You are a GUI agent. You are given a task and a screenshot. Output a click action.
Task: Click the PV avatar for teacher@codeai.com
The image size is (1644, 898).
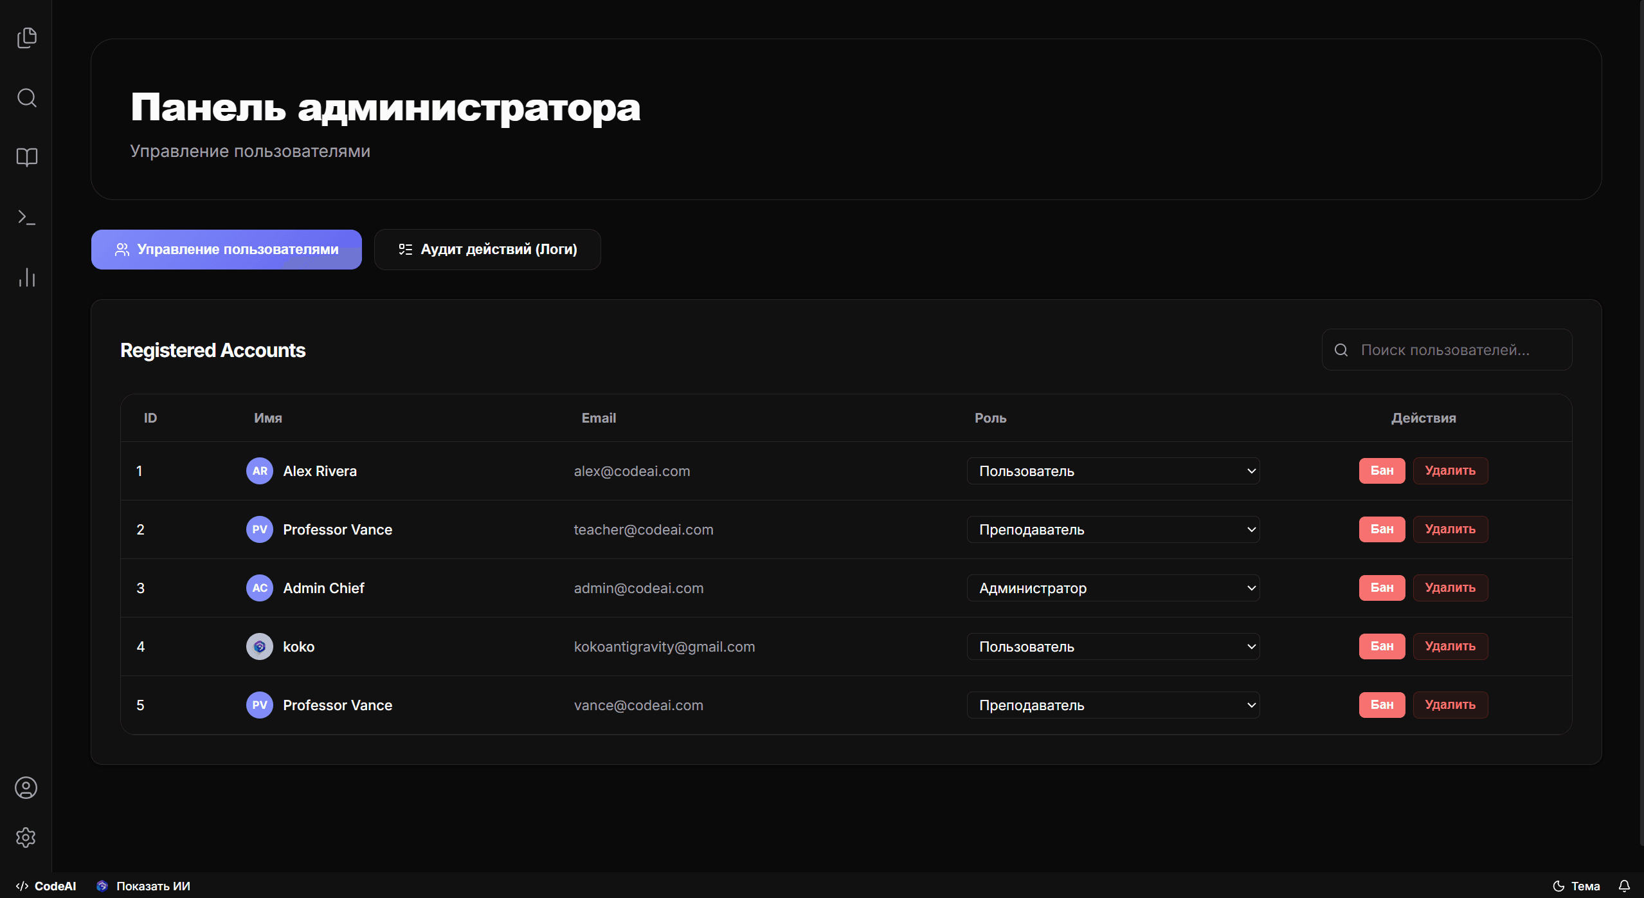tap(260, 529)
